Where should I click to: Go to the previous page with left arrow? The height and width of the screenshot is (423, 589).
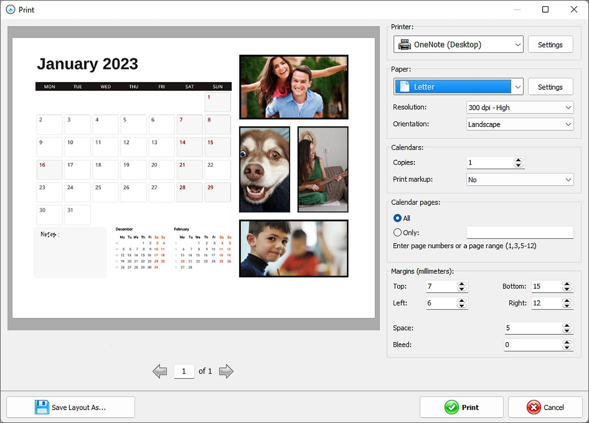click(x=160, y=371)
